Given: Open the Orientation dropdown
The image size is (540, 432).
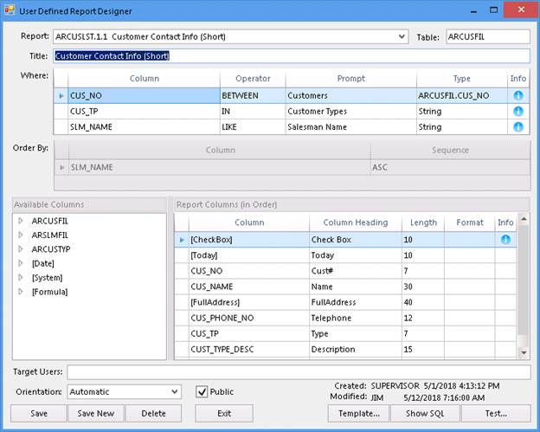Looking at the screenshot, I should pyautogui.click(x=175, y=391).
